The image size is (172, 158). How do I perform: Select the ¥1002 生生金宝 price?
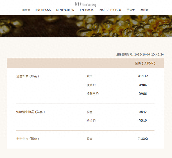(x=143, y=139)
